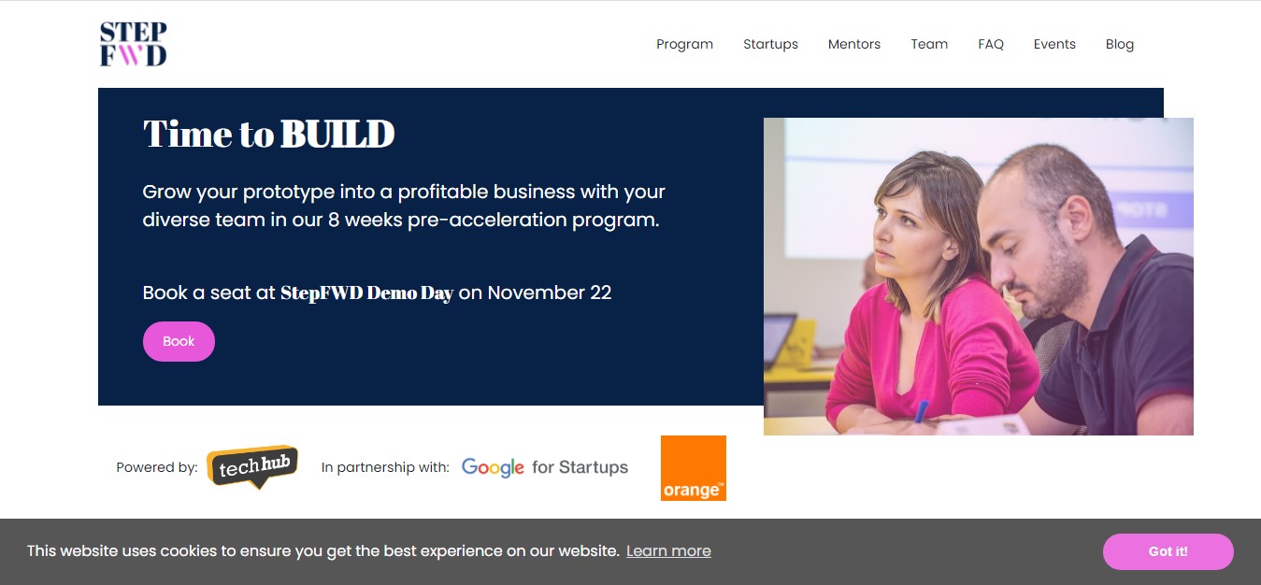Click the Google for Startups logo
Image resolution: width=1261 pixels, height=585 pixels.
point(545,467)
